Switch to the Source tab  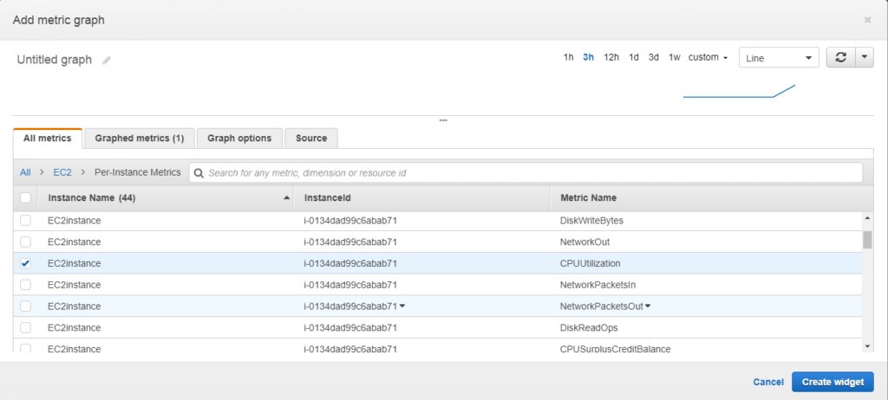click(x=311, y=138)
